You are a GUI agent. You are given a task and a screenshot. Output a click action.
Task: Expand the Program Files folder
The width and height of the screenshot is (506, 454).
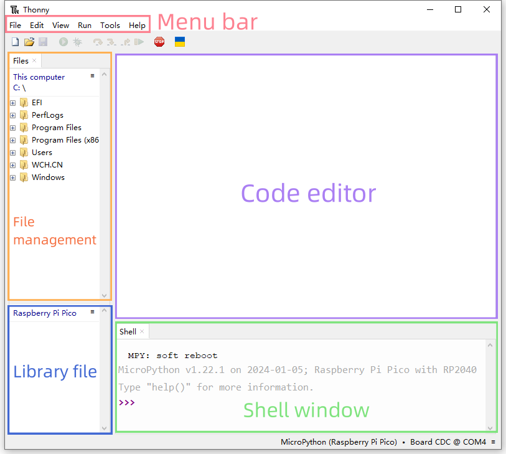coord(13,128)
